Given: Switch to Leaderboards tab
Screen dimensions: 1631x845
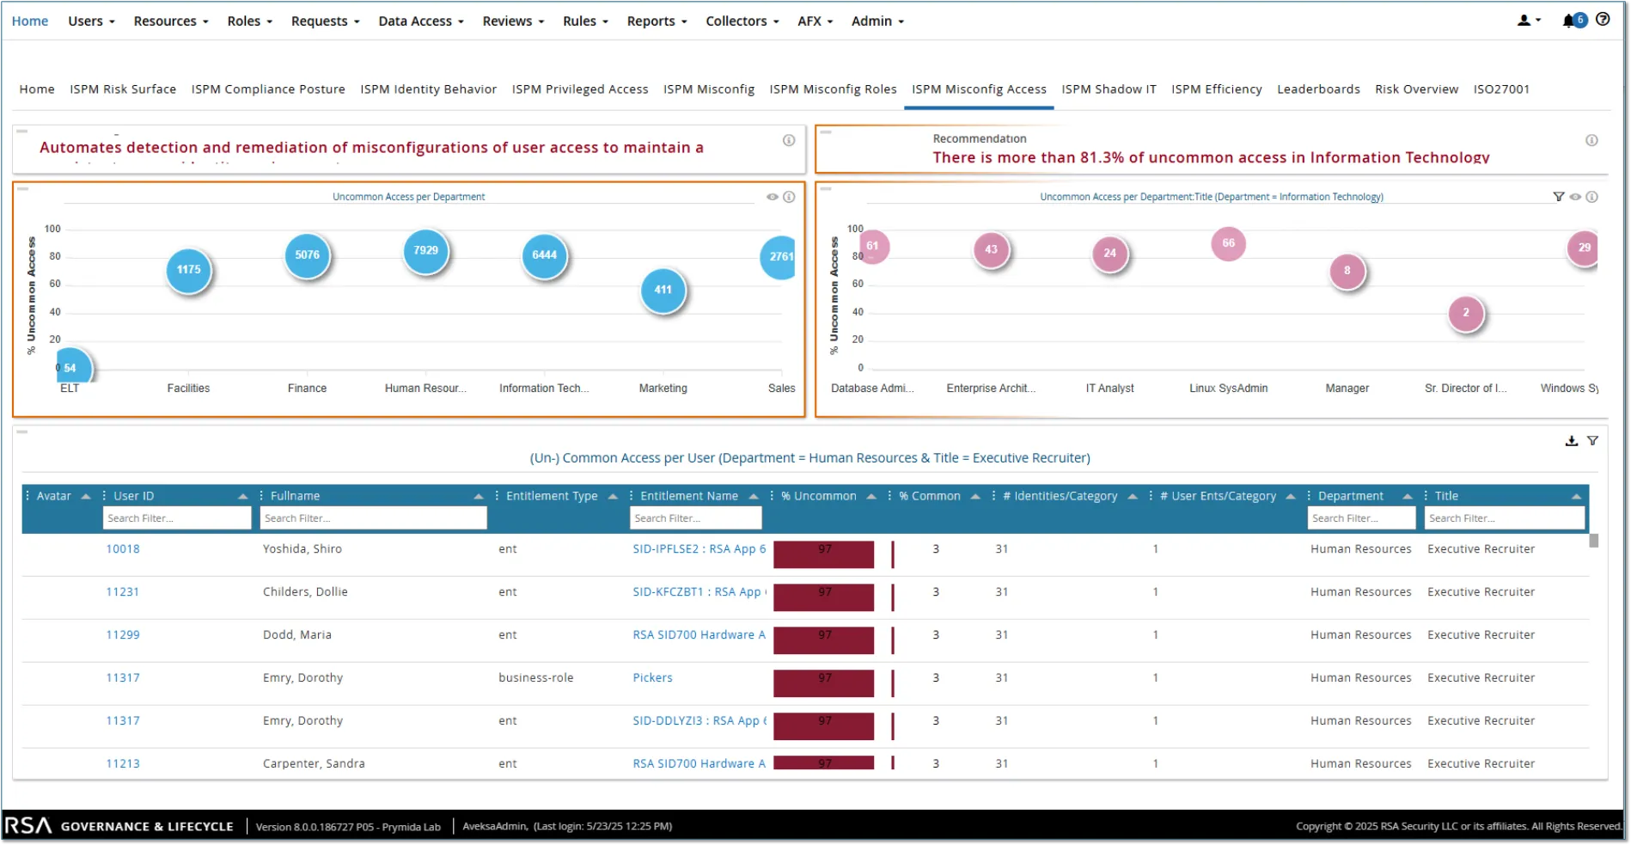Looking at the screenshot, I should coord(1318,89).
